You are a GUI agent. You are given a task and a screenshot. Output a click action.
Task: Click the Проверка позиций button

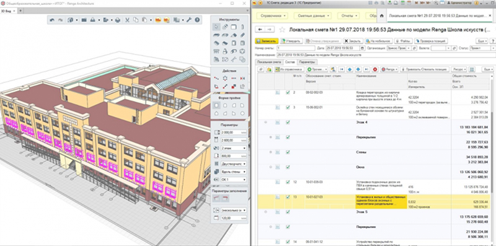(x=432, y=41)
